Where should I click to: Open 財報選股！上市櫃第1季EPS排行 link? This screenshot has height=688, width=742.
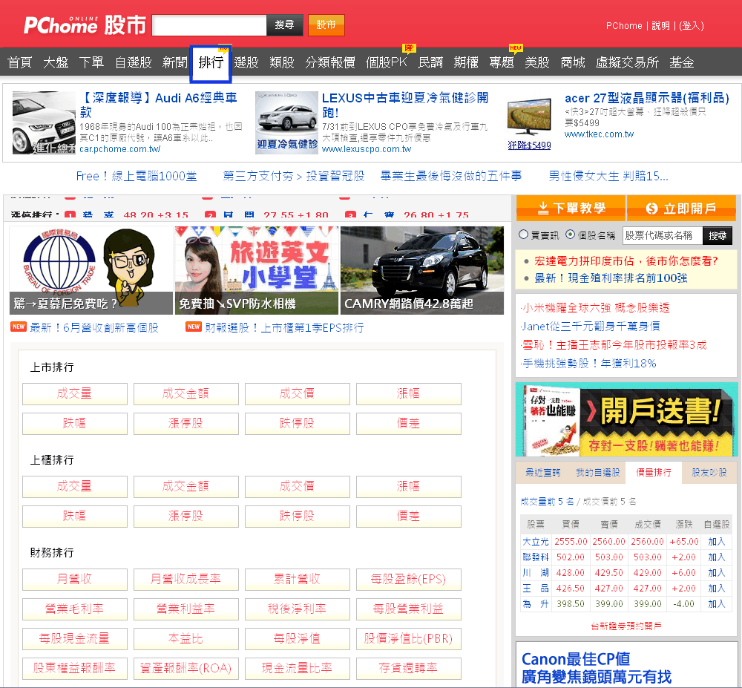[284, 327]
